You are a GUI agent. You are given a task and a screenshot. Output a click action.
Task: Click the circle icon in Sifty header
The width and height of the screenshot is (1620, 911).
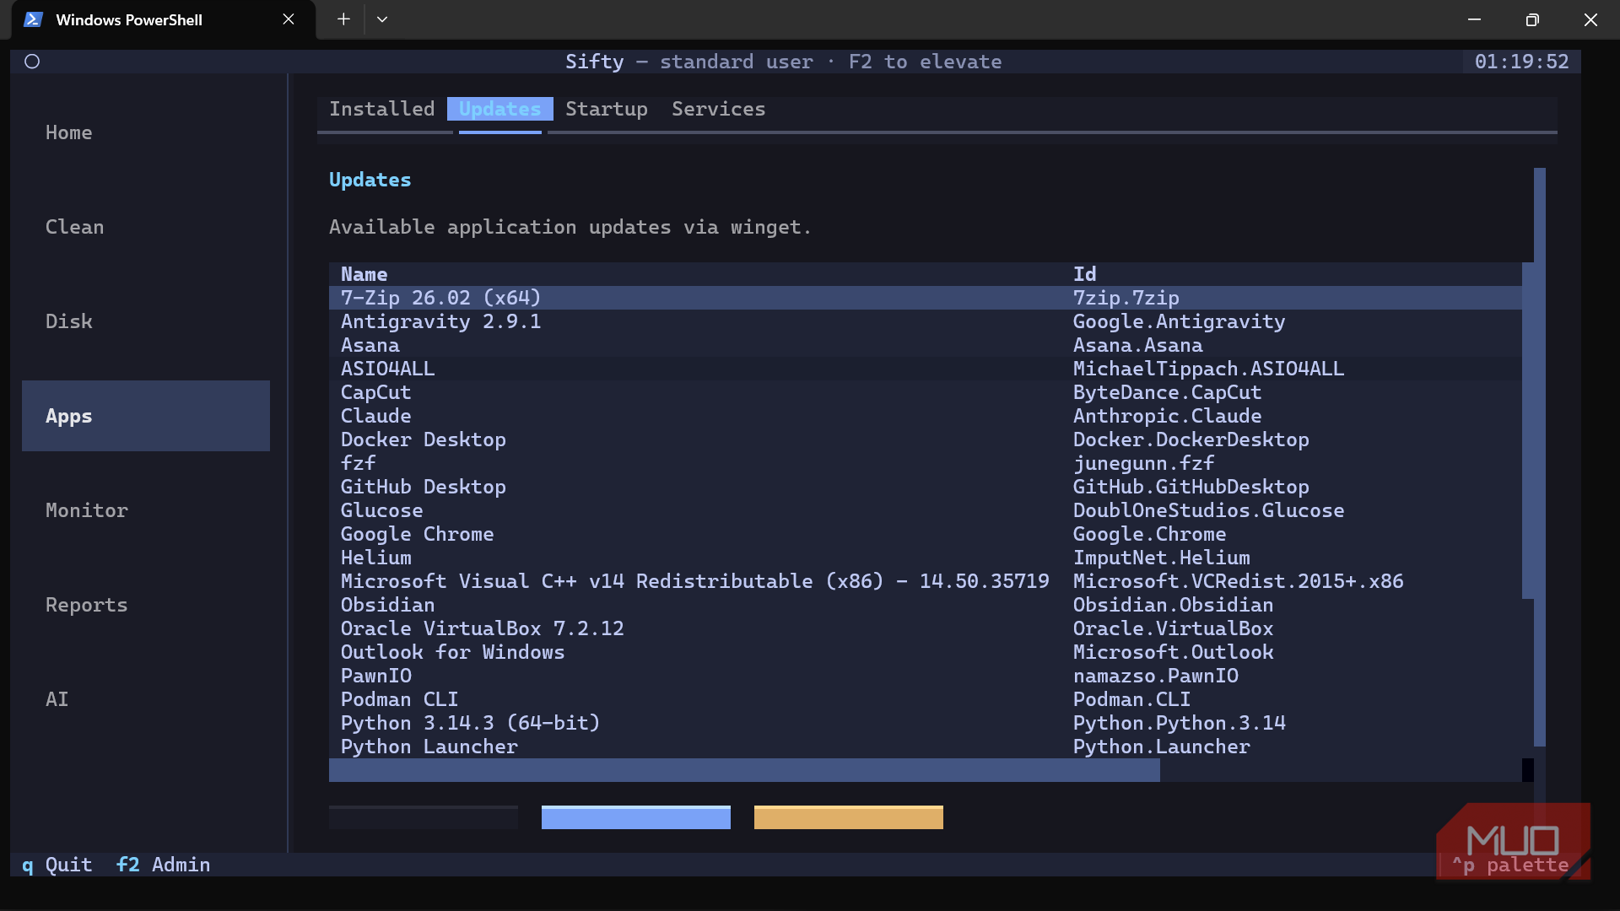coord(32,62)
